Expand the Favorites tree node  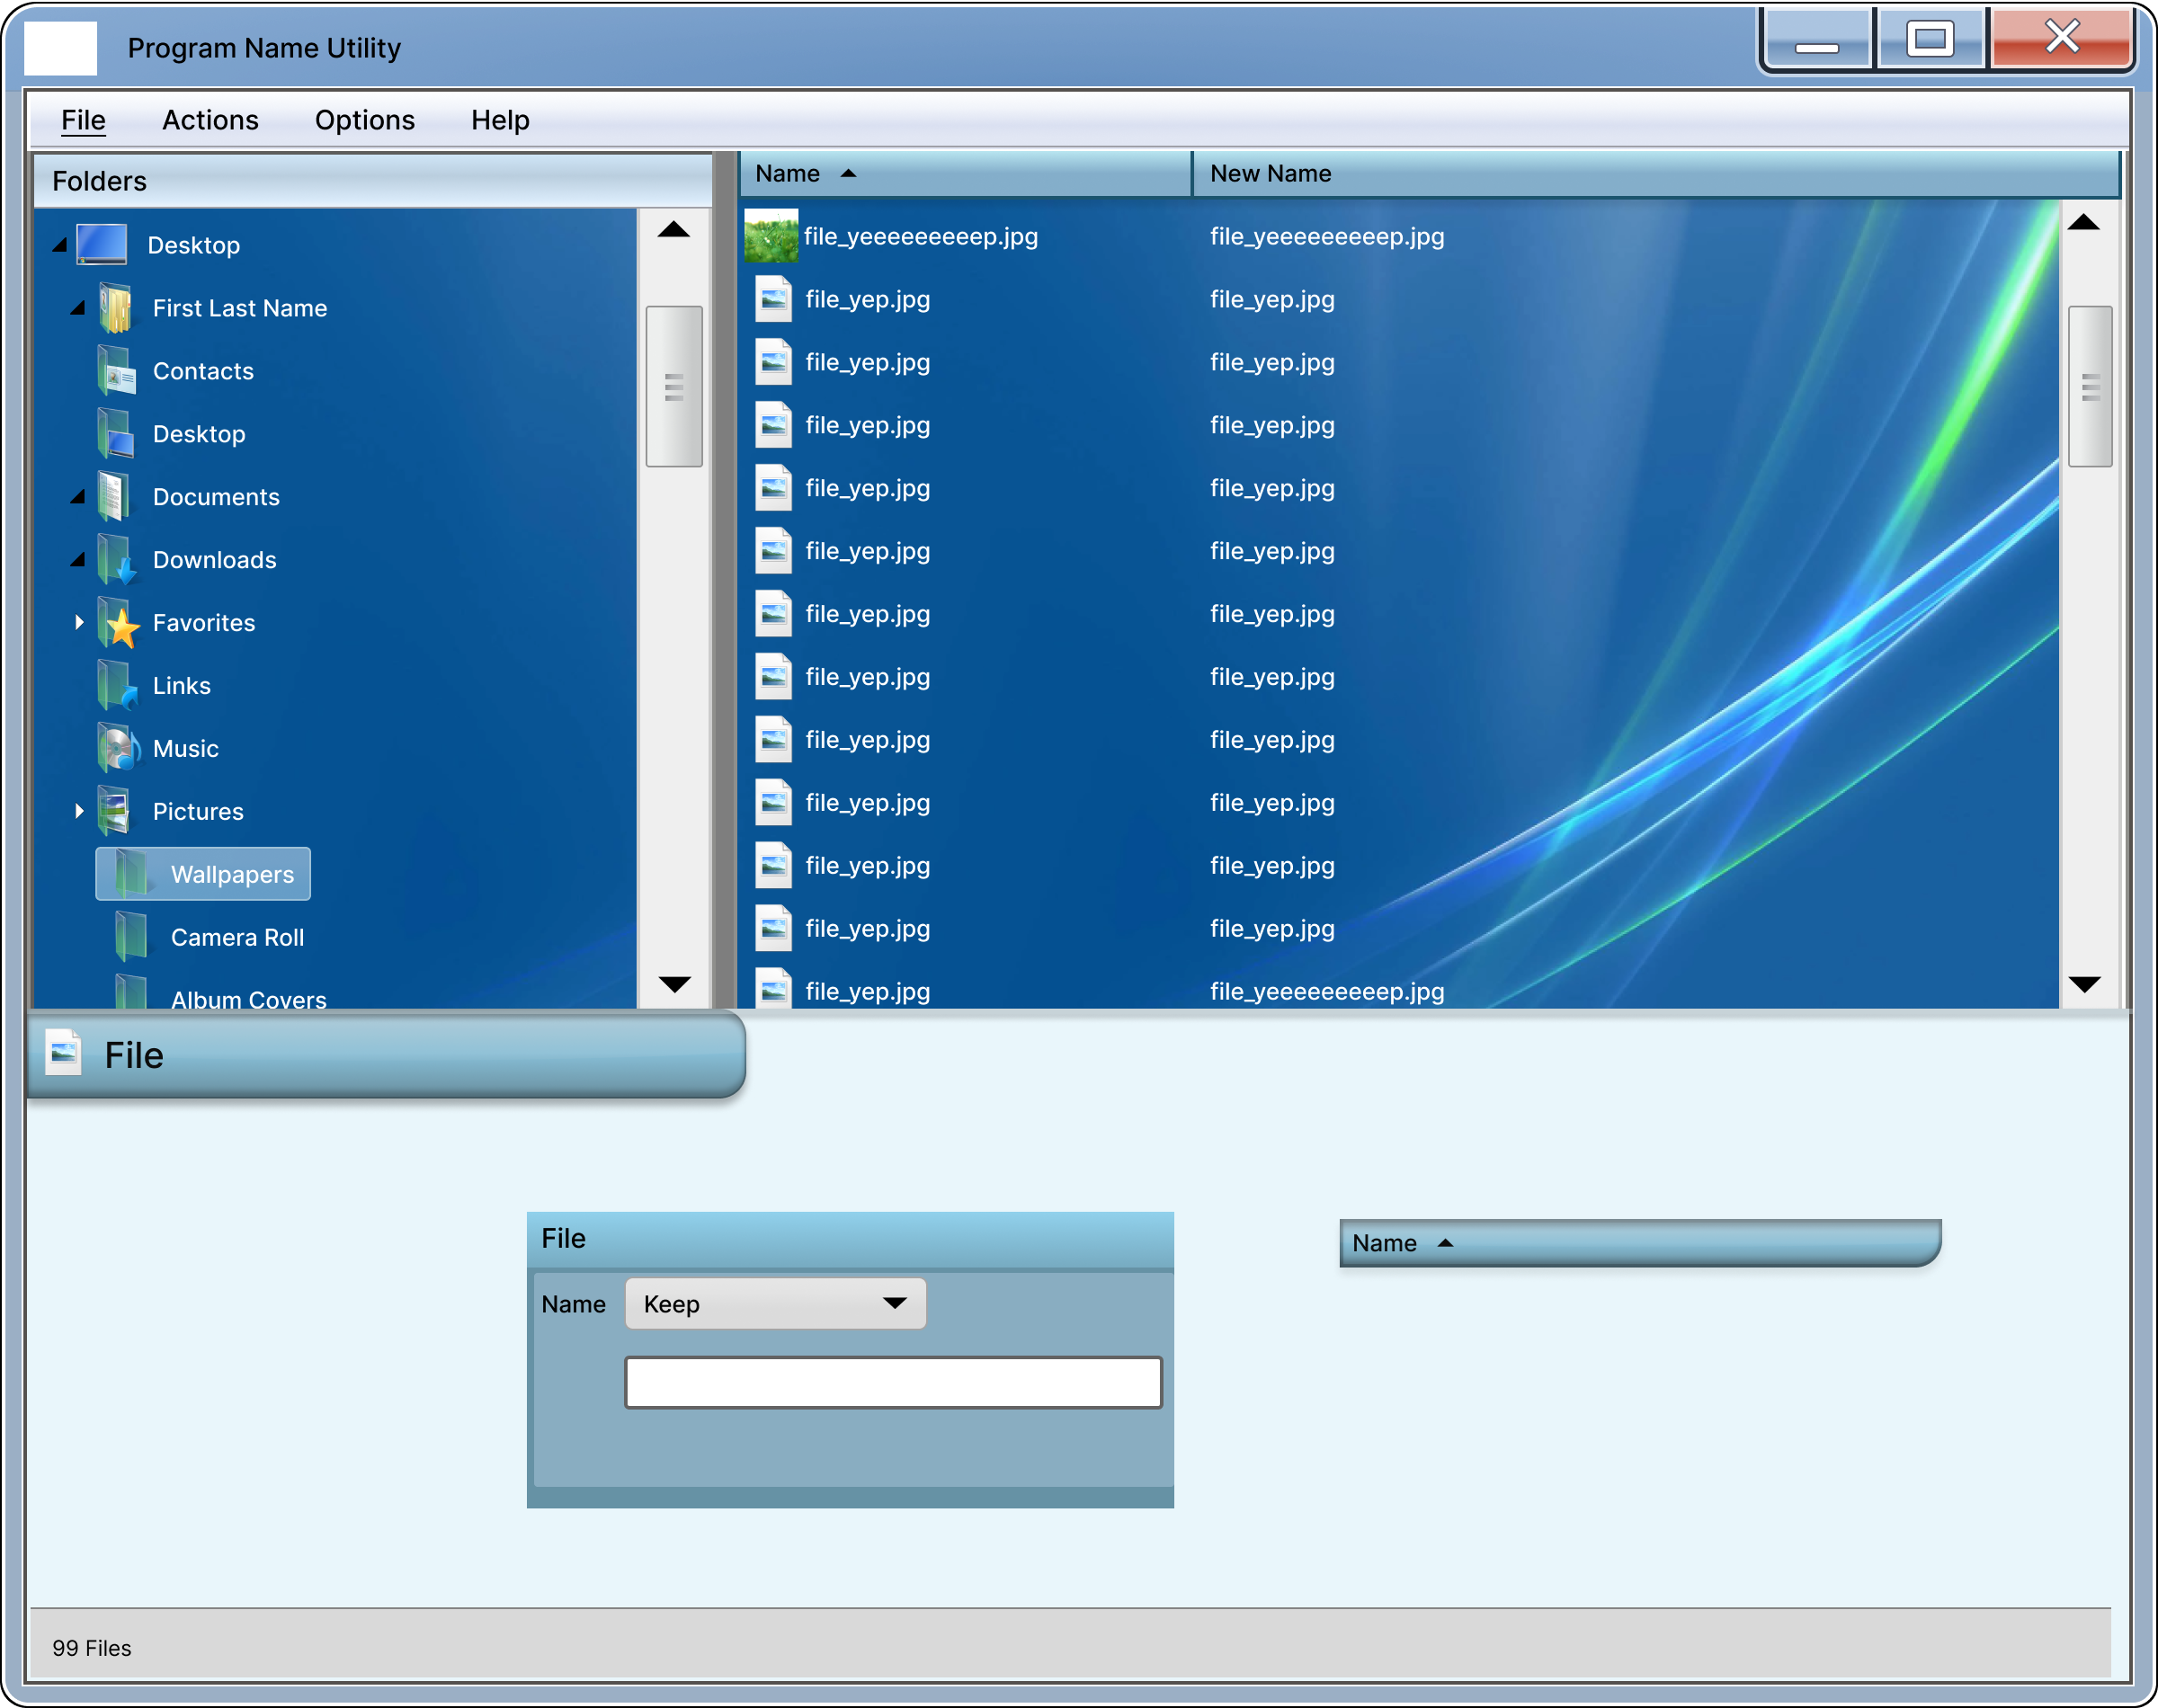[79, 622]
